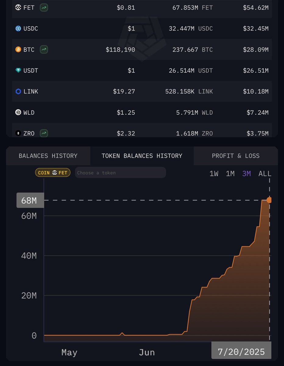Screen dimensions: 284x366
Task: Set chart range to 1M
Action: click(x=230, y=174)
